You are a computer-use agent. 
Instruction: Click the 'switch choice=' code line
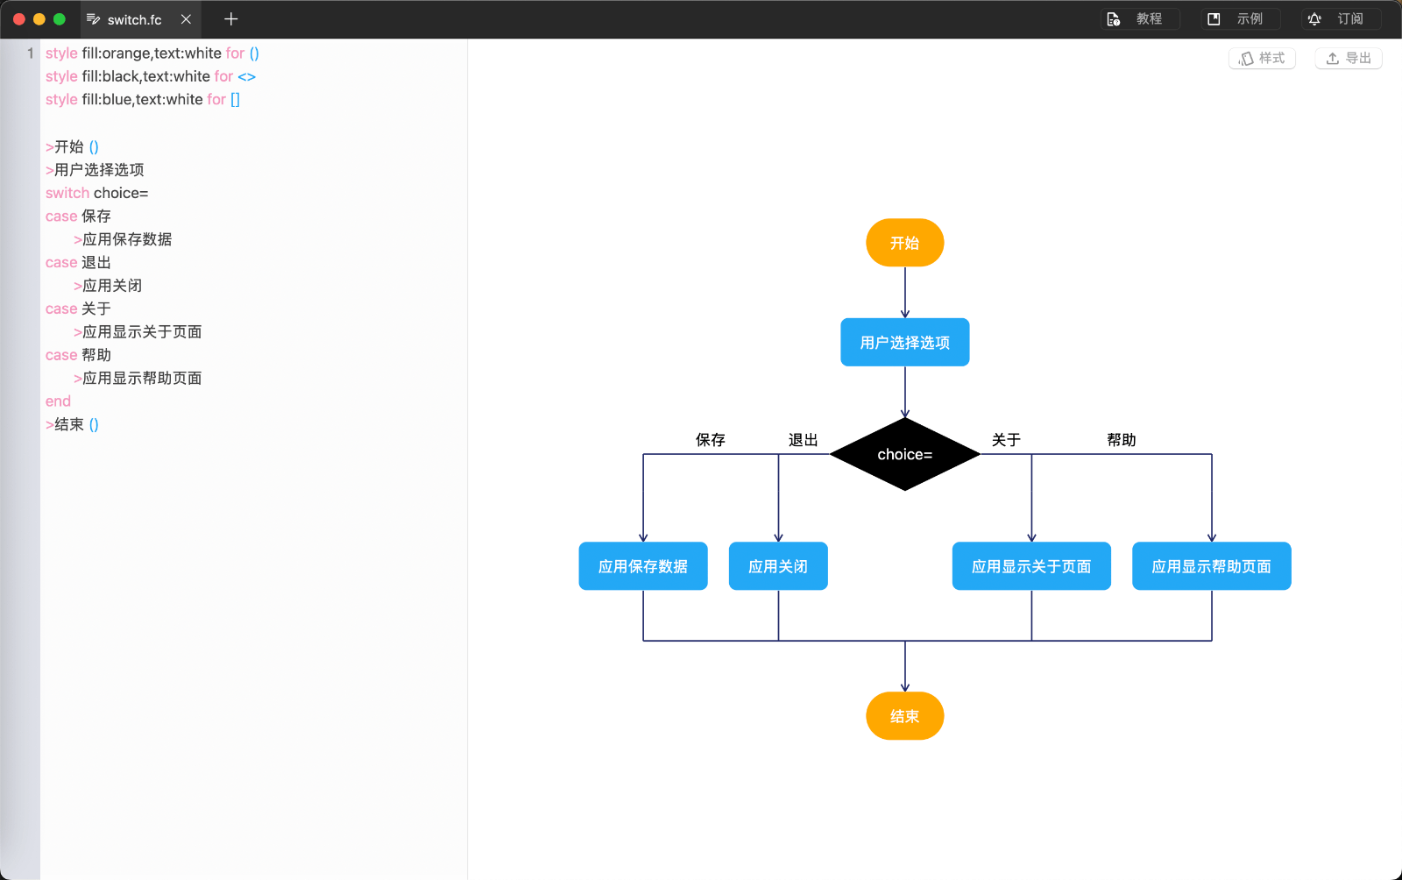(97, 193)
